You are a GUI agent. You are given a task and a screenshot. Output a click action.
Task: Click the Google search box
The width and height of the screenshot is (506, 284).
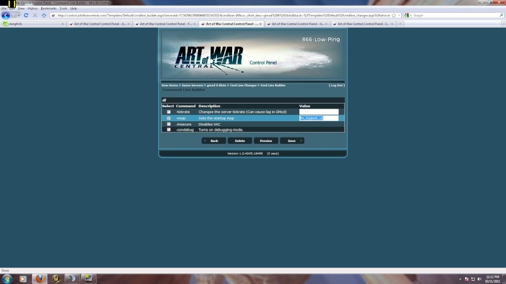pyautogui.click(x=455, y=15)
